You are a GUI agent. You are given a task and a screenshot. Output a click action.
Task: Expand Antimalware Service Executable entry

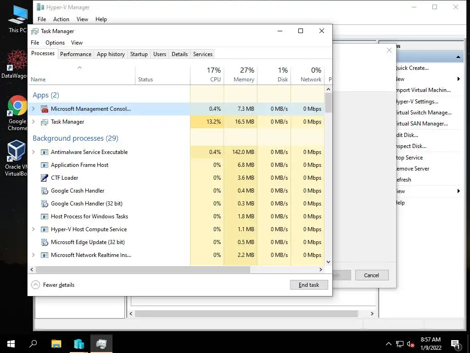tap(34, 152)
